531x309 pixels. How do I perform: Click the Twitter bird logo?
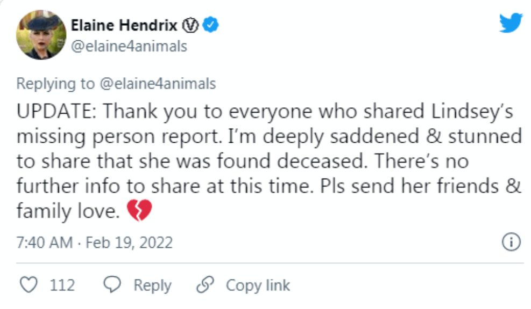point(511,23)
